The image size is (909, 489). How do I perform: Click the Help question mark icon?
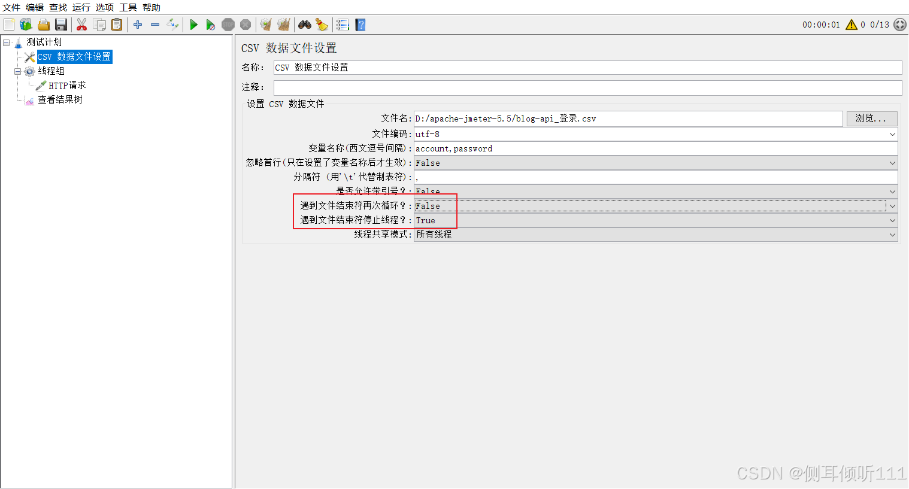[x=360, y=25]
